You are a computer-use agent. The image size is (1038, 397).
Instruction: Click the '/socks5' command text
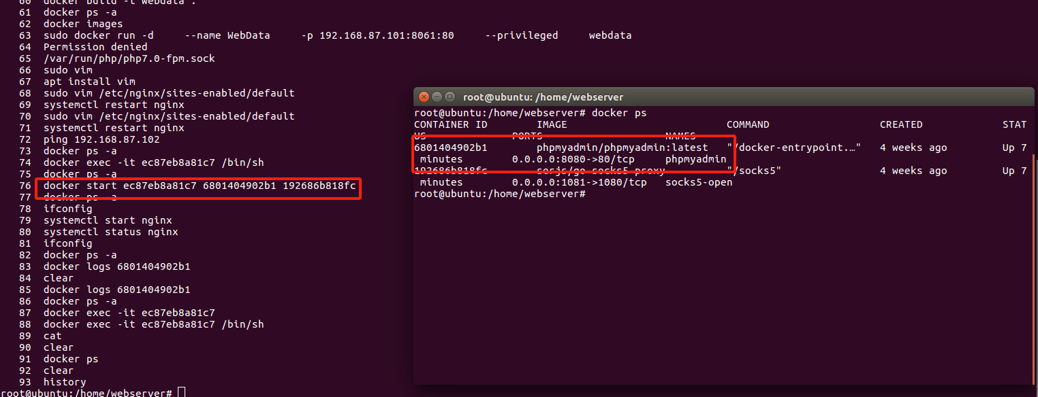(754, 171)
